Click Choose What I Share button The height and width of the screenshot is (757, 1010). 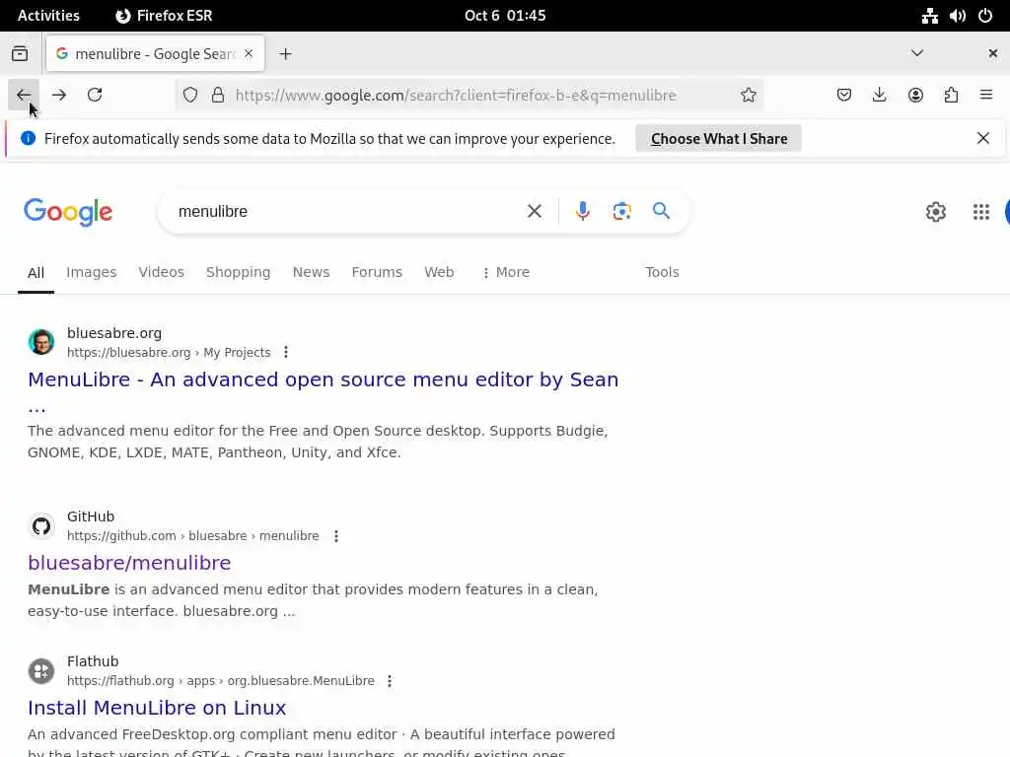[x=718, y=138]
